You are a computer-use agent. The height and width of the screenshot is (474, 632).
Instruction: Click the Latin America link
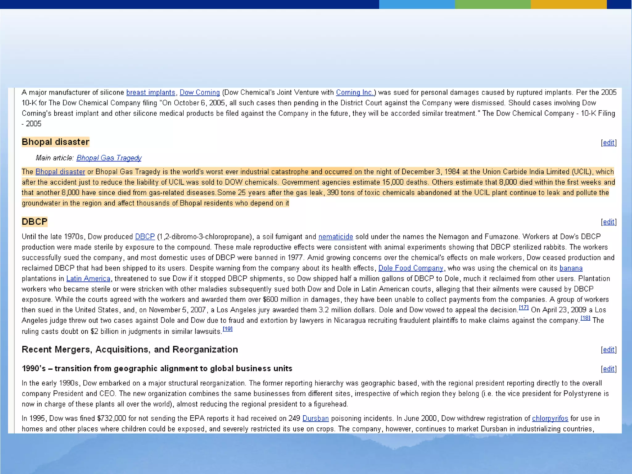[x=88, y=279]
